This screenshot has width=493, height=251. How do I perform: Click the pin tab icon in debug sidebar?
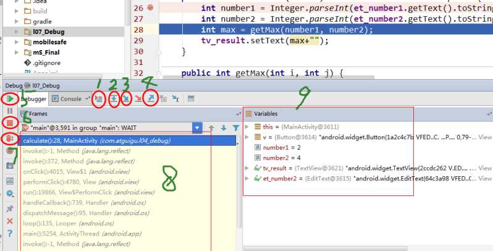(x=10, y=208)
